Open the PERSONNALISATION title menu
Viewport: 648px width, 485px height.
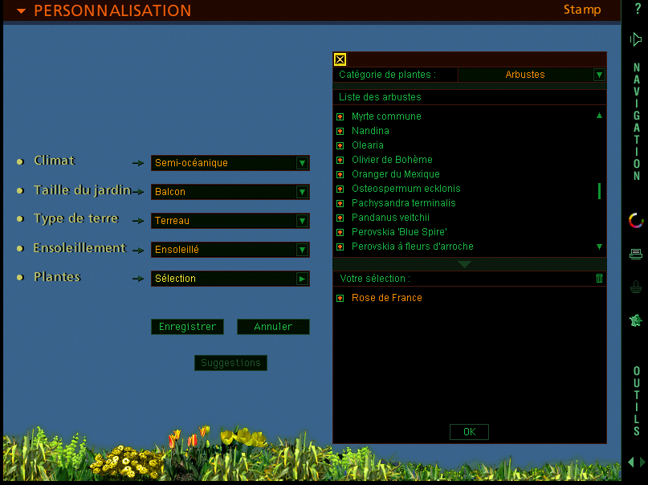(x=22, y=11)
